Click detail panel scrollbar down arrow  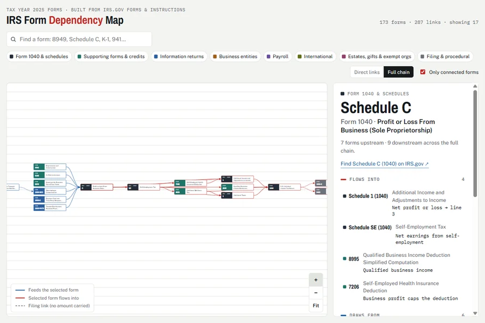475,313
